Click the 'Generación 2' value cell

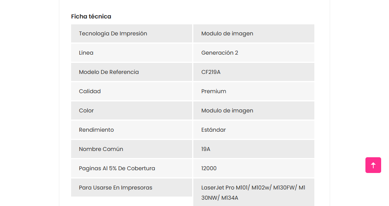253,53
